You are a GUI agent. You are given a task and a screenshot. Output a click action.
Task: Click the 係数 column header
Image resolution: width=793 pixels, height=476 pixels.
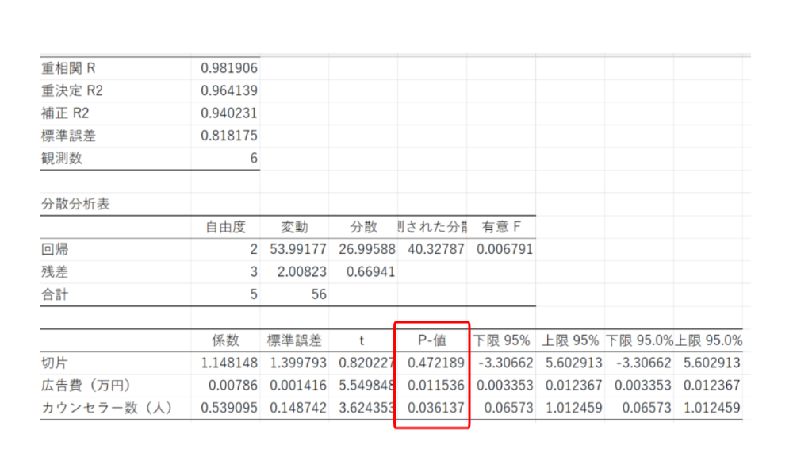(226, 340)
